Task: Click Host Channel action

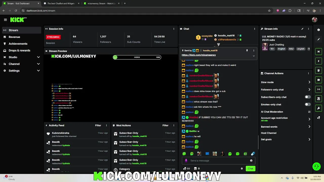Action: 269,133
